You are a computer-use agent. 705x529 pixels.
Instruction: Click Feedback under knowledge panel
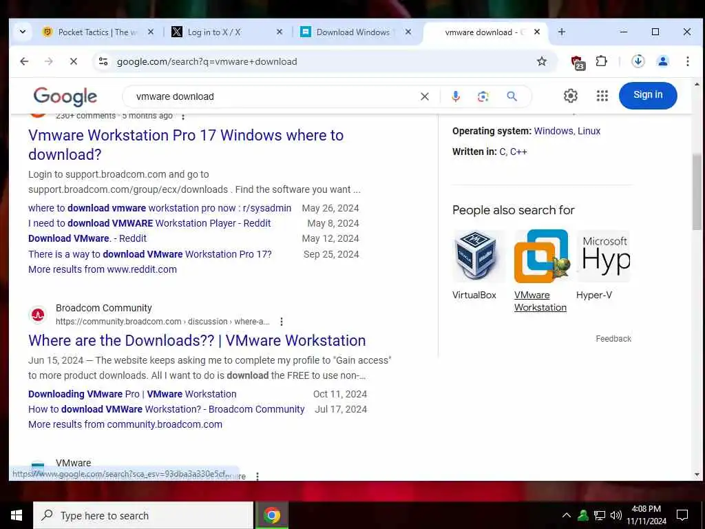(613, 339)
